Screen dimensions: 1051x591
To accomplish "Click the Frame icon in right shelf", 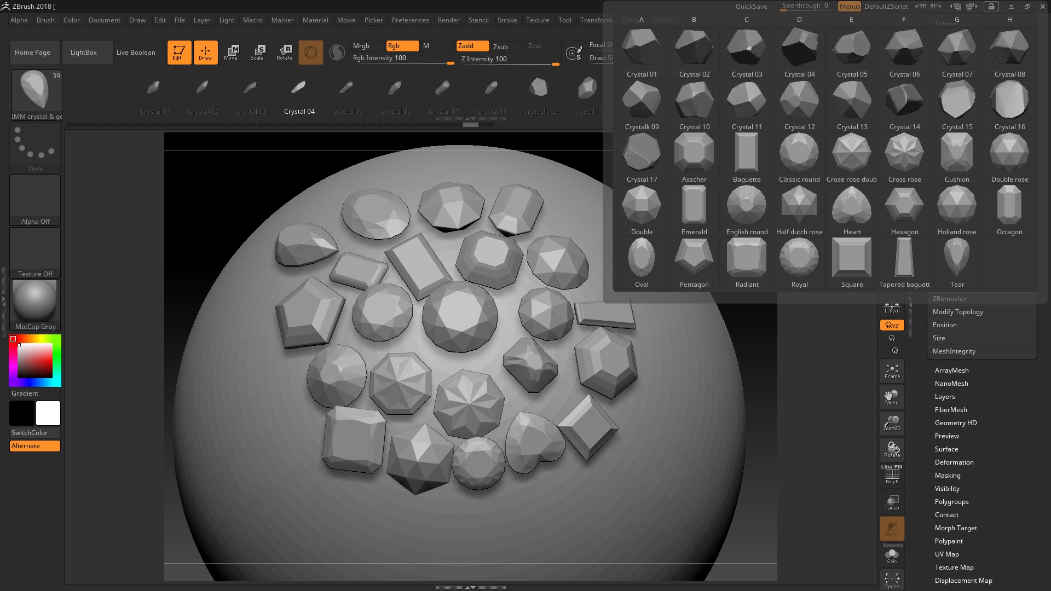I will click(892, 371).
